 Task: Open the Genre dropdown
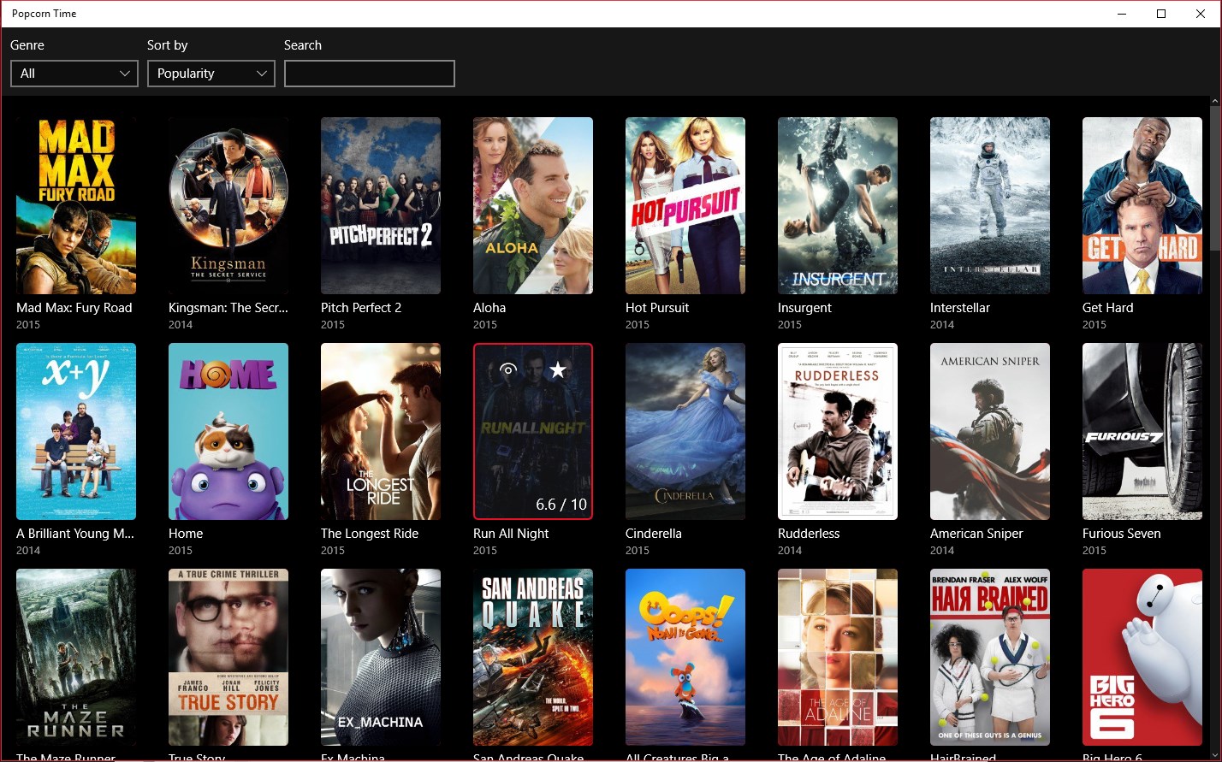74,74
